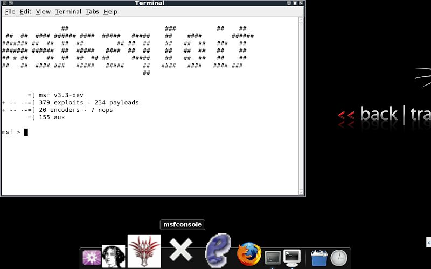Open the woman's portrait dock icon
431x269 pixels.
[x=114, y=256]
